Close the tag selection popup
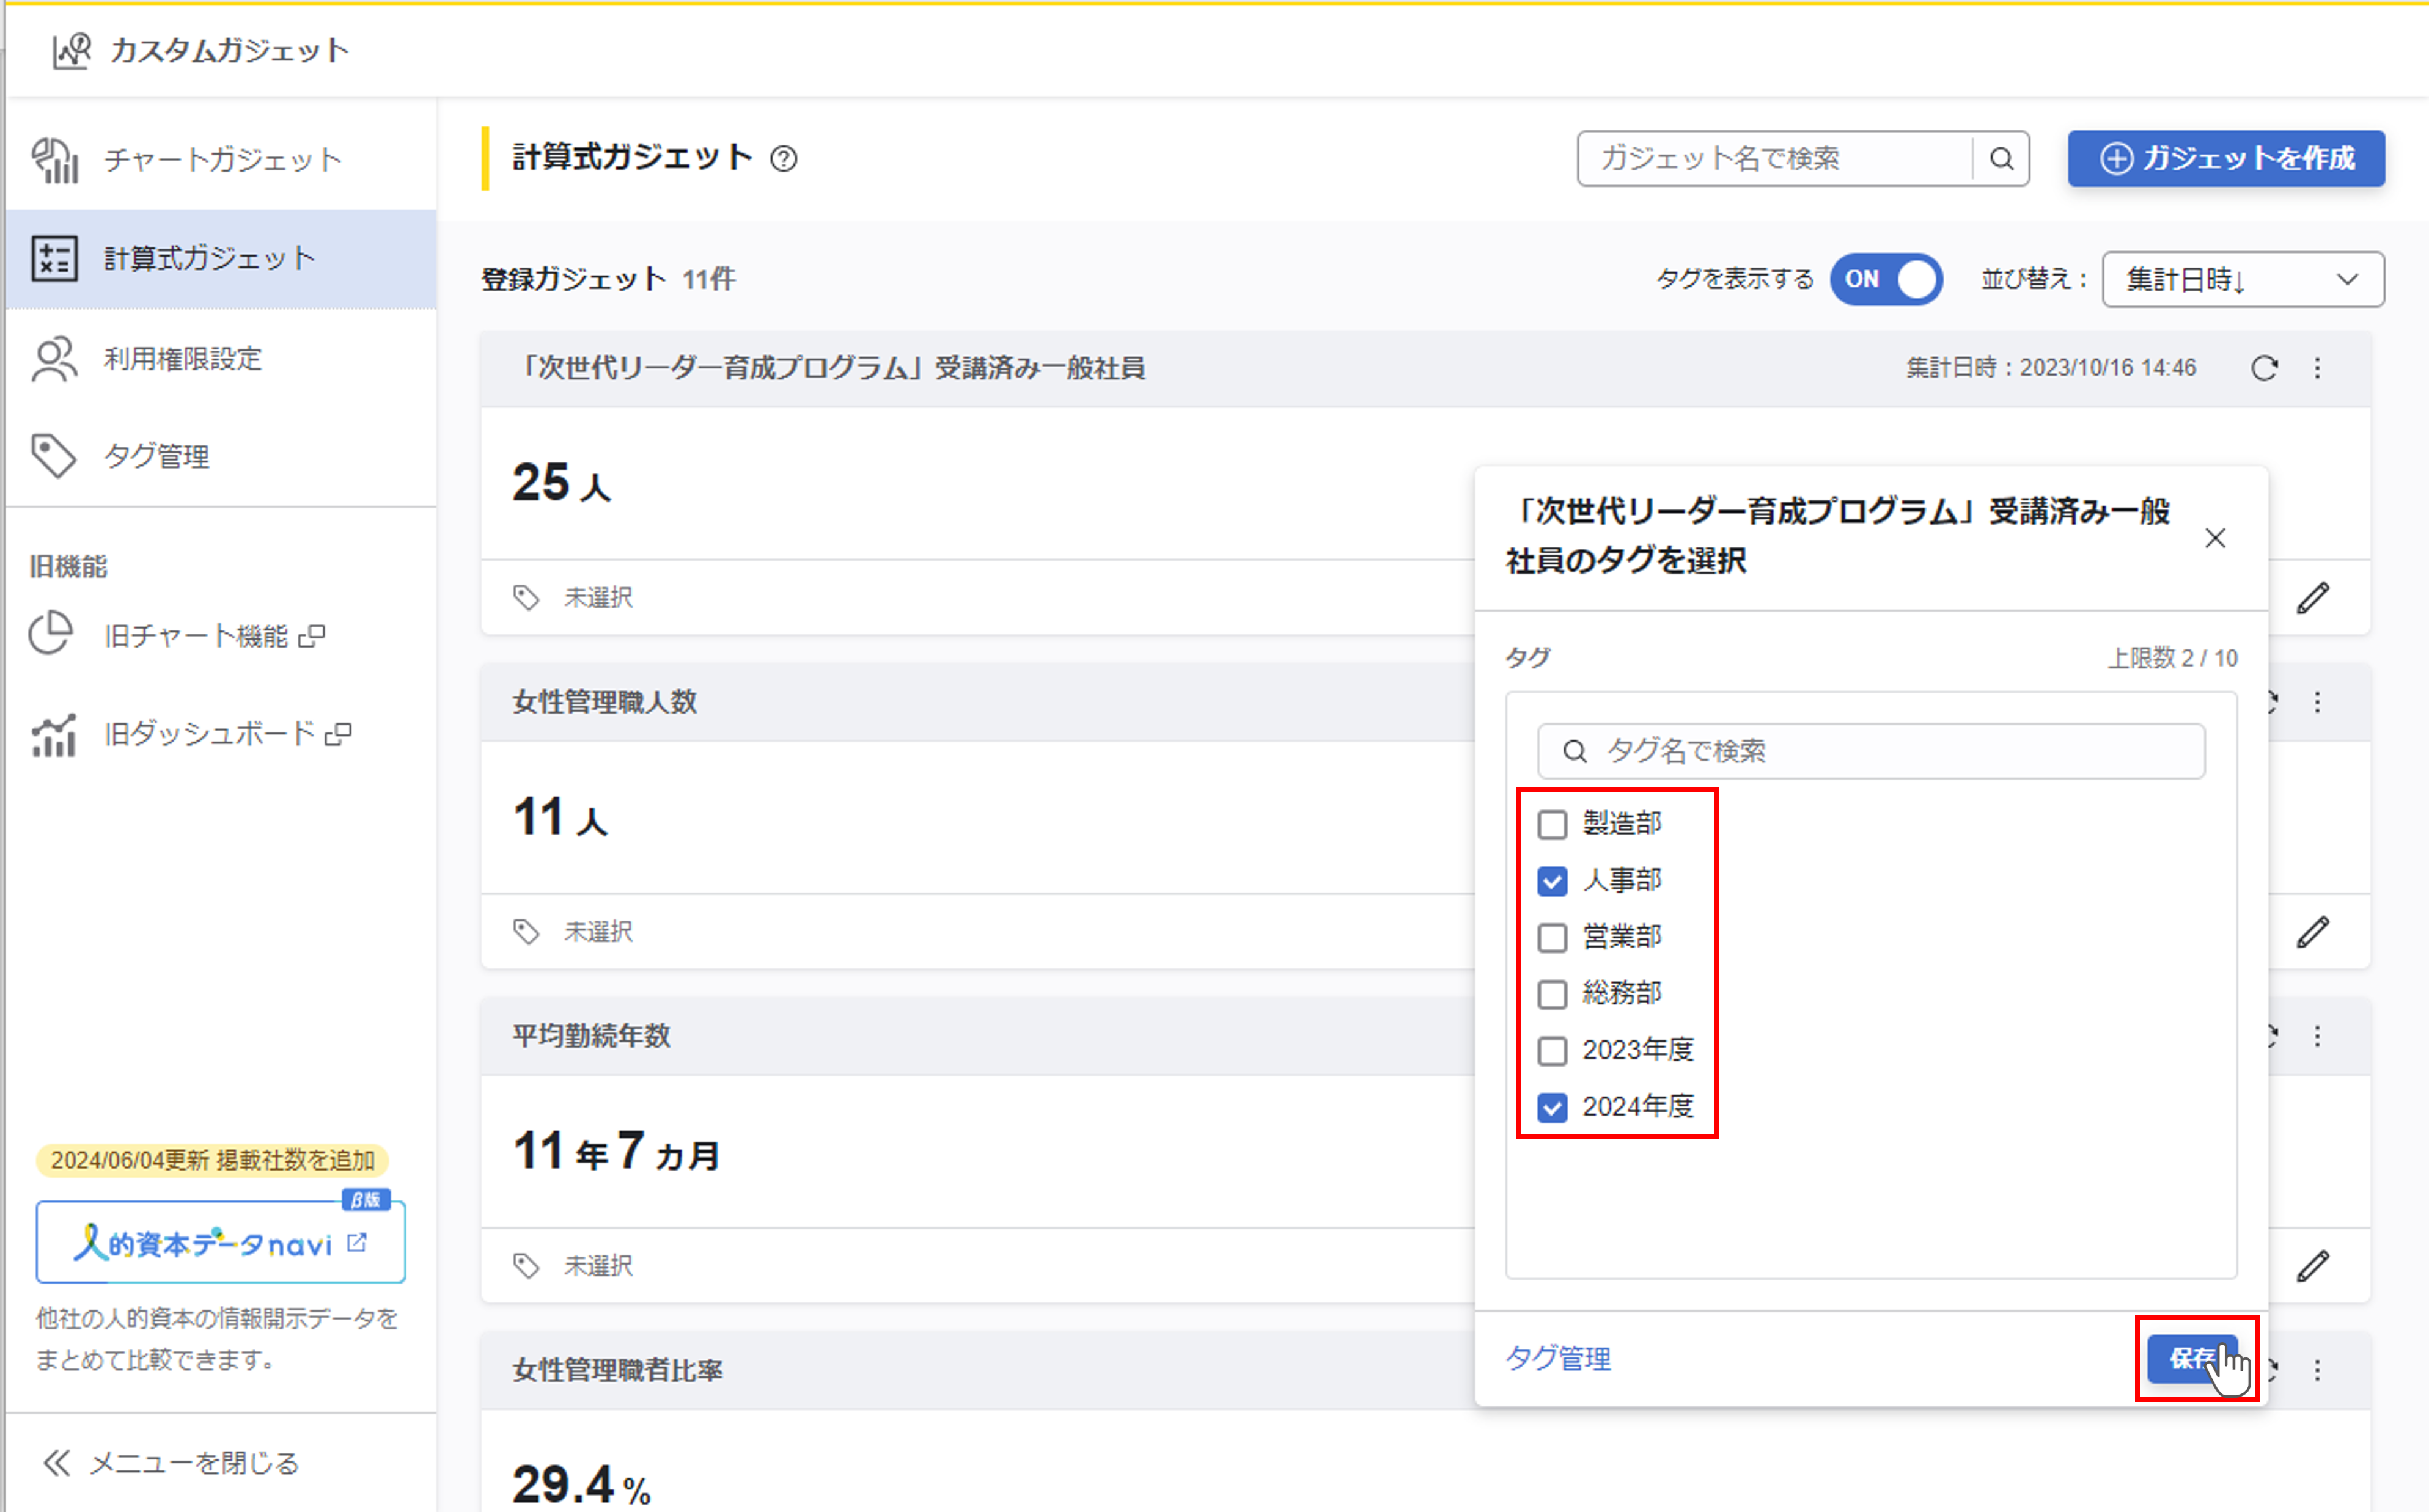Image resolution: width=2429 pixels, height=1512 pixels. pos(2215,538)
